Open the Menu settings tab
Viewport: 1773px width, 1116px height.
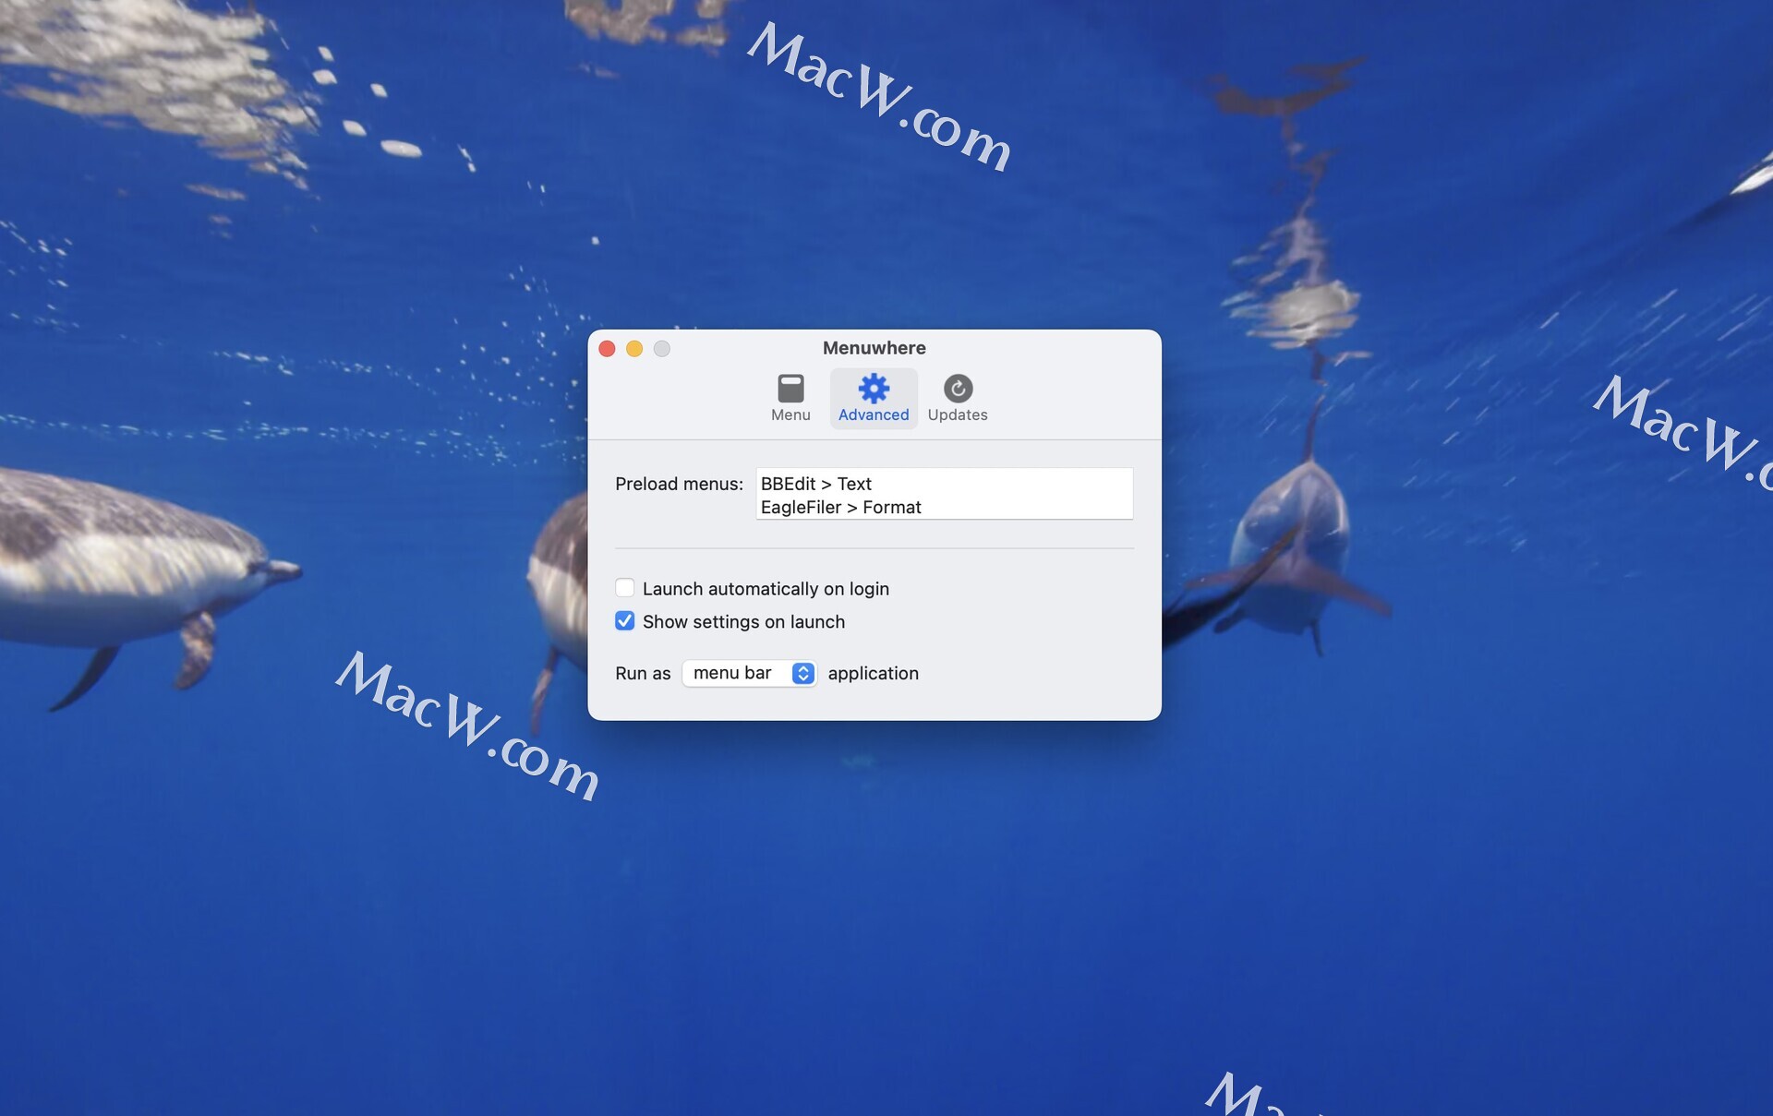point(790,398)
